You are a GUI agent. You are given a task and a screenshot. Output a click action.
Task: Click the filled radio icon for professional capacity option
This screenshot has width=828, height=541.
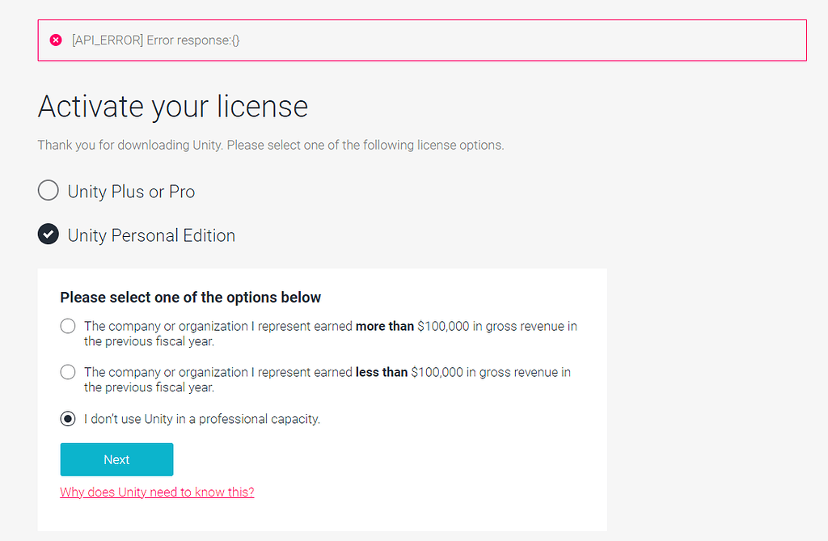coord(67,418)
